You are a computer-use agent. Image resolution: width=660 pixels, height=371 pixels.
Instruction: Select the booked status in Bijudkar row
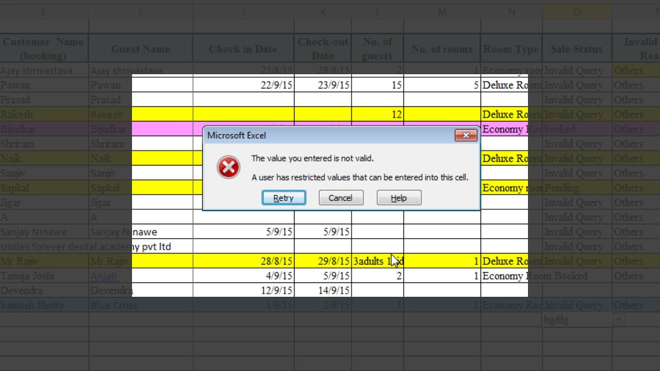(577, 129)
